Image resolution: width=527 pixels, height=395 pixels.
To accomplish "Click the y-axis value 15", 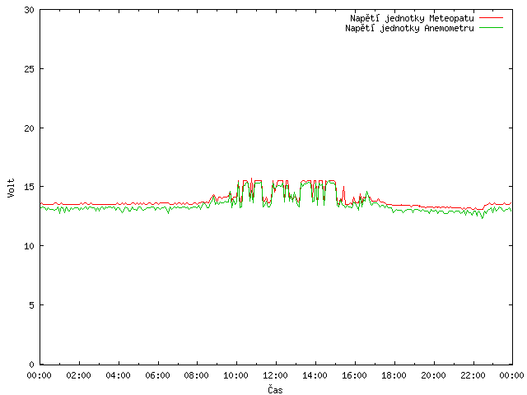I will [30, 187].
